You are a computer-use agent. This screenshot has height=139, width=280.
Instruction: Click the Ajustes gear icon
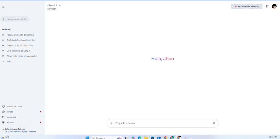pos(3,122)
